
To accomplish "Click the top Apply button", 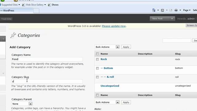I will point(126,47).
